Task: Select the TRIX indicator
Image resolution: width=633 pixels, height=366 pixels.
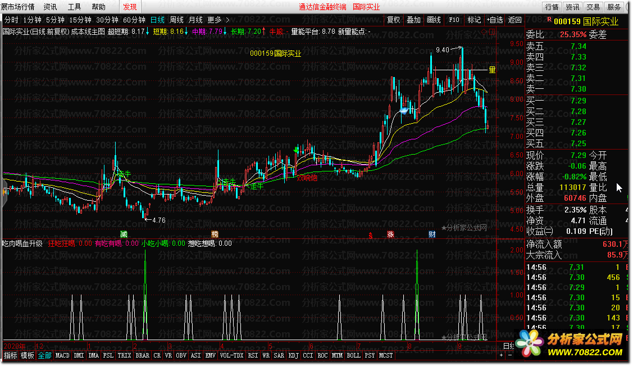Action: 124,355
